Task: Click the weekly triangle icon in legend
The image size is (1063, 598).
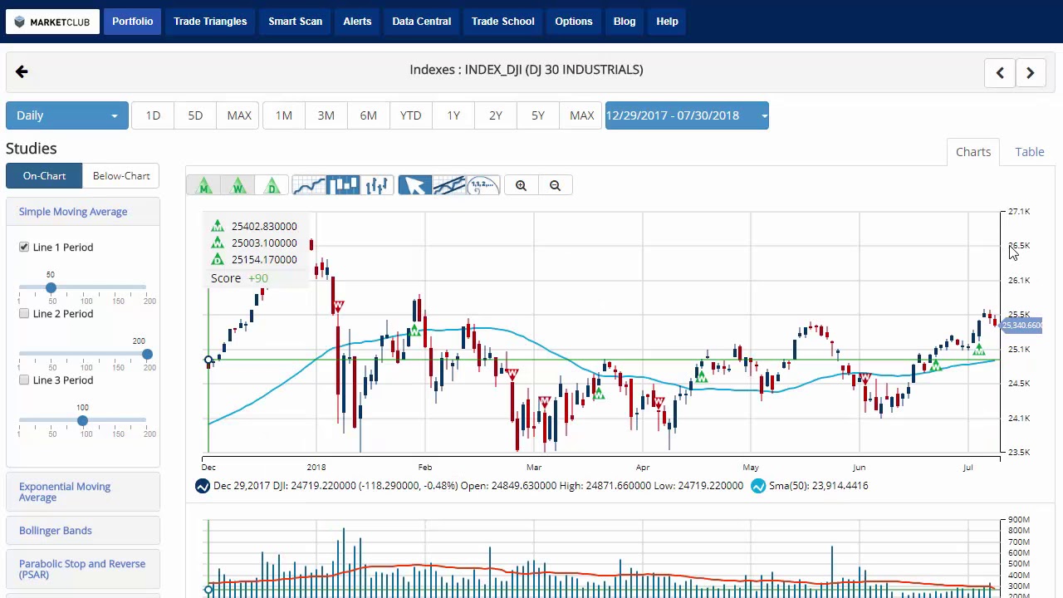Action: (x=218, y=243)
